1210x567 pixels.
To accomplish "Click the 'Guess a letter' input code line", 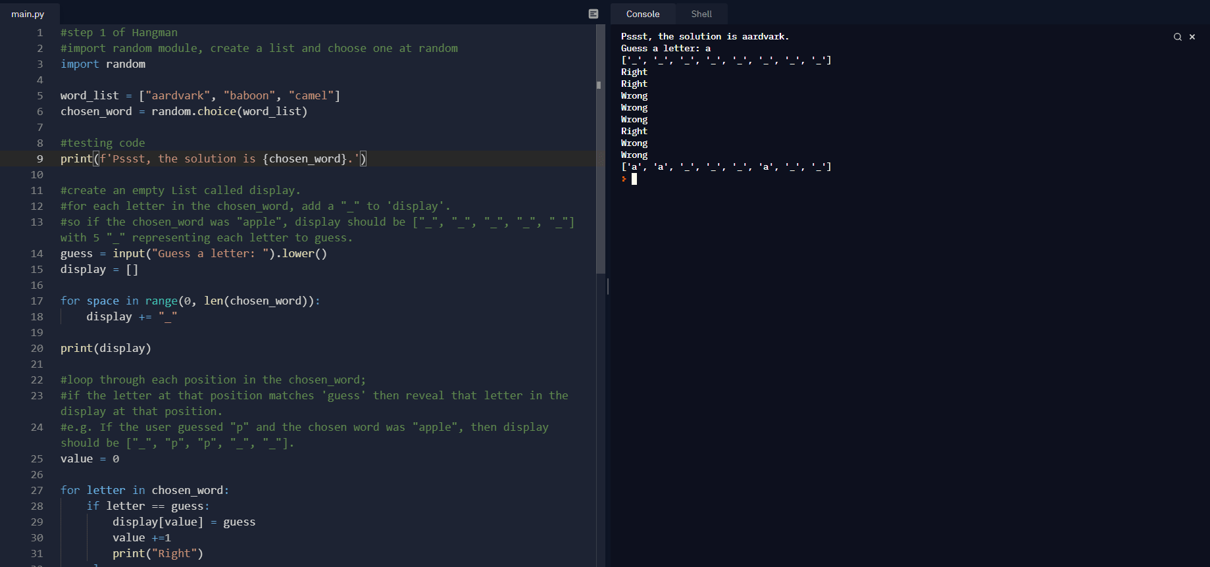I will [193, 253].
